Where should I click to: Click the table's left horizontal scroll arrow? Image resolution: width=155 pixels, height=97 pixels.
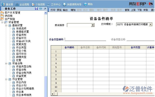52,94
